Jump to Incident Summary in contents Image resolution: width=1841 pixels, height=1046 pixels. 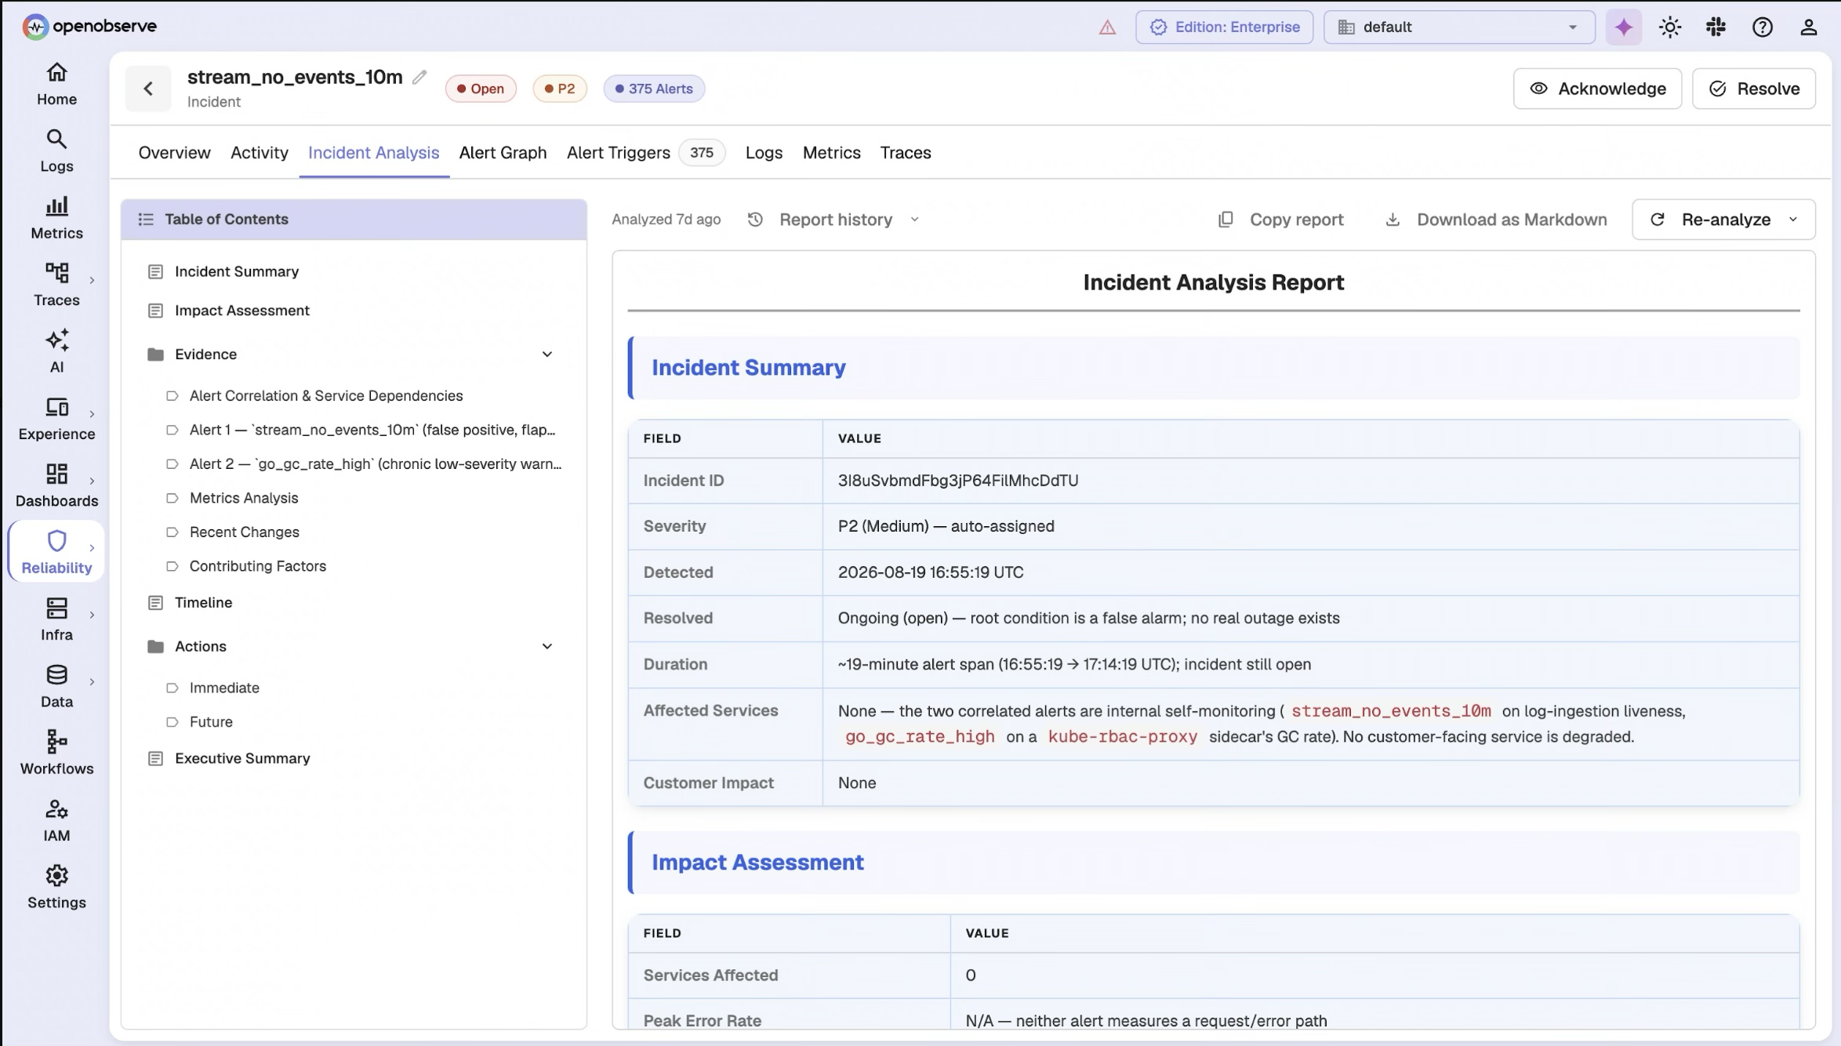coord(236,271)
